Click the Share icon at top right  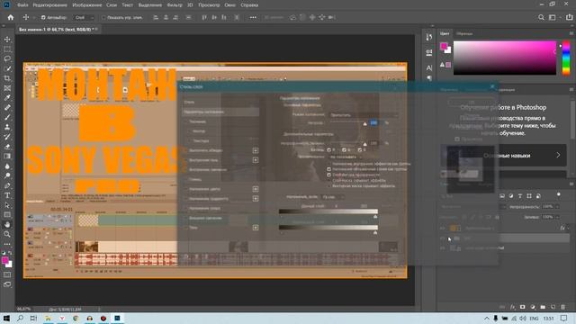[x=569, y=17]
